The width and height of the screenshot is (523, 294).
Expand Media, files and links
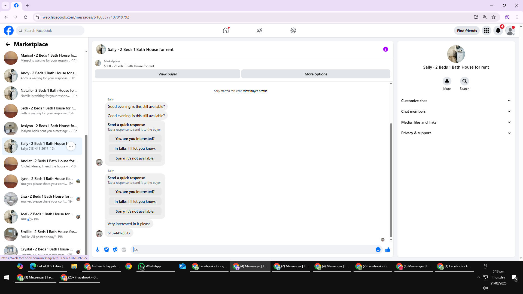point(456,122)
